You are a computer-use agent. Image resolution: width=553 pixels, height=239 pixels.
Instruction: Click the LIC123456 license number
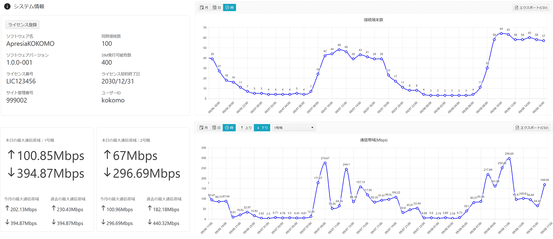pyautogui.click(x=21, y=81)
